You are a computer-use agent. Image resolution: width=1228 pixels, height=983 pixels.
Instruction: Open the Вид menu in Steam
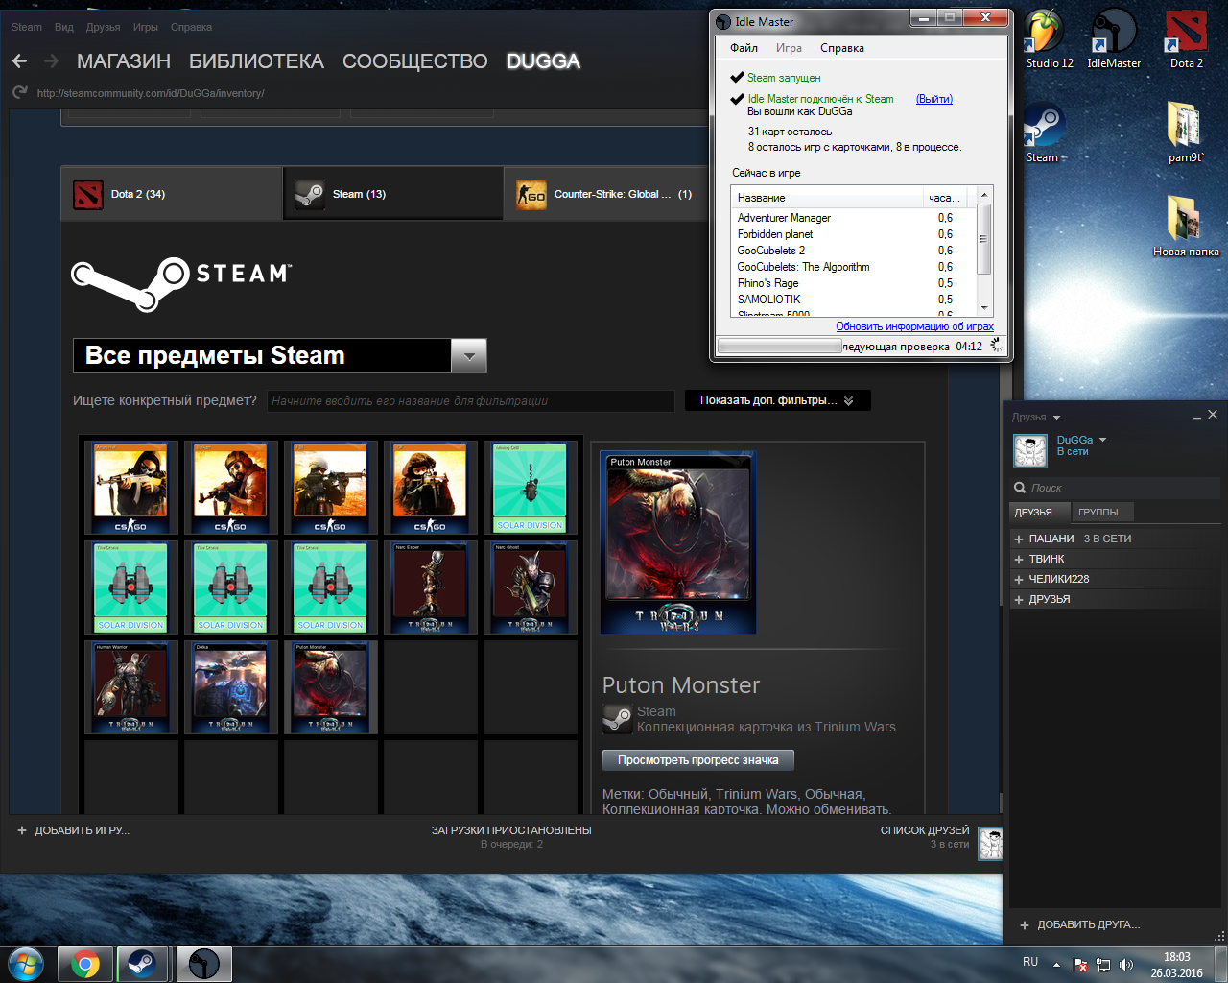[x=64, y=27]
